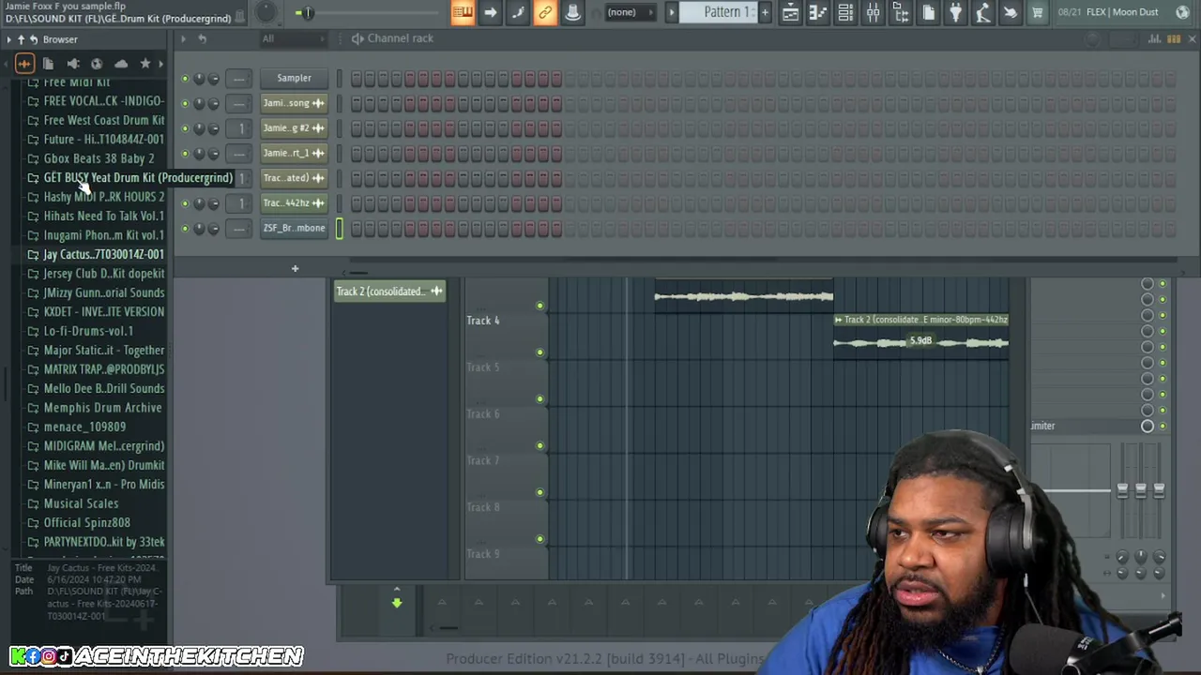The height and width of the screenshot is (675, 1201).
Task: Mute the Jamie..g #2 channel LED
Action: [x=185, y=128]
